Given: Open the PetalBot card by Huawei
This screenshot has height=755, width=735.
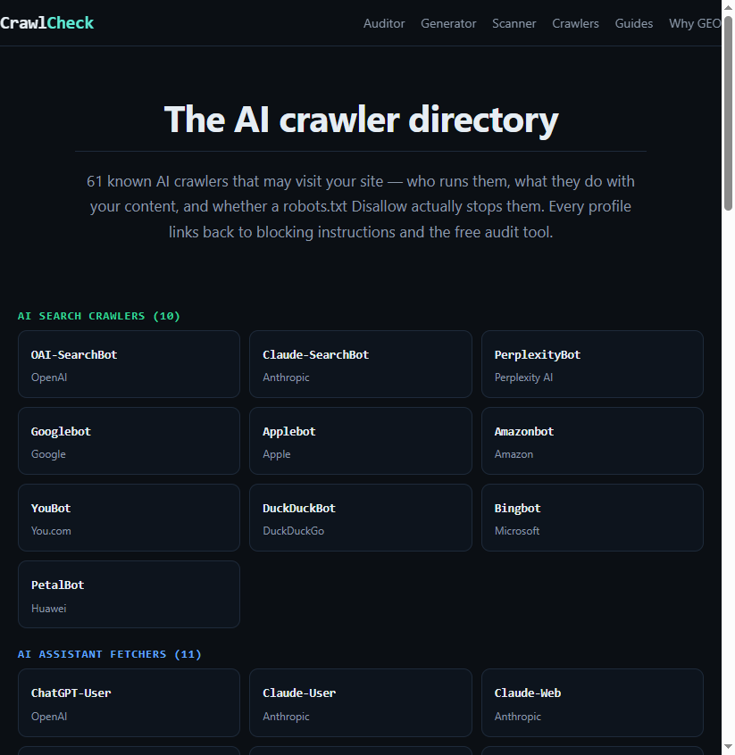Looking at the screenshot, I should pyautogui.click(x=129, y=594).
